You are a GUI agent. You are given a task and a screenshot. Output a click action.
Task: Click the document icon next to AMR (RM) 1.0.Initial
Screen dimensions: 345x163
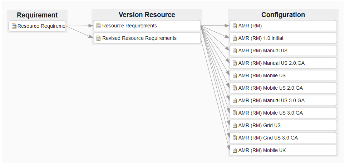pyautogui.click(x=235, y=38)
